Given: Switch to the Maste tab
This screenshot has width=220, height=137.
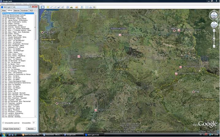Looking at the screenshot, I should tap(4, 11).
